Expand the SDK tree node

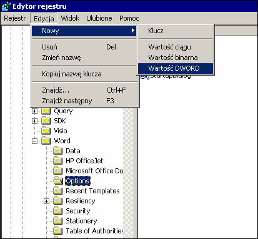34,121
